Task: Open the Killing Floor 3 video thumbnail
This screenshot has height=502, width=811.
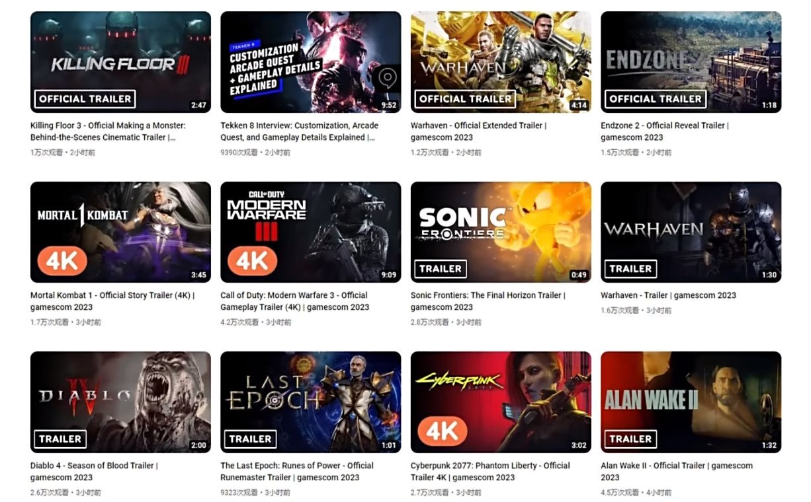Action: [120, 62]
